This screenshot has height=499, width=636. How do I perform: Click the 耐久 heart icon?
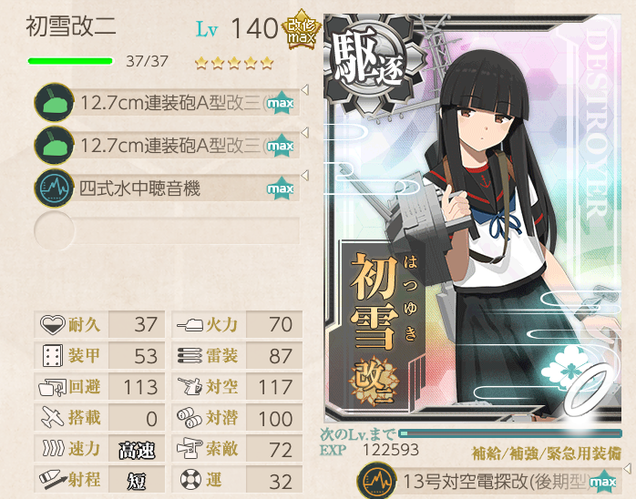click(53, 325)
